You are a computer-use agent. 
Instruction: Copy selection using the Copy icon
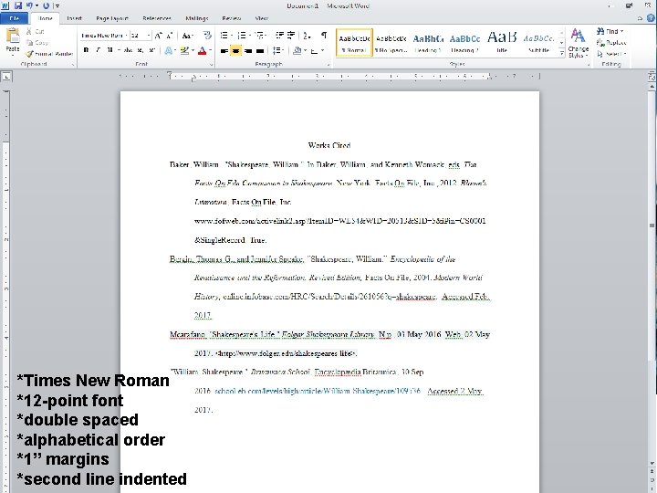click(29, 43)
